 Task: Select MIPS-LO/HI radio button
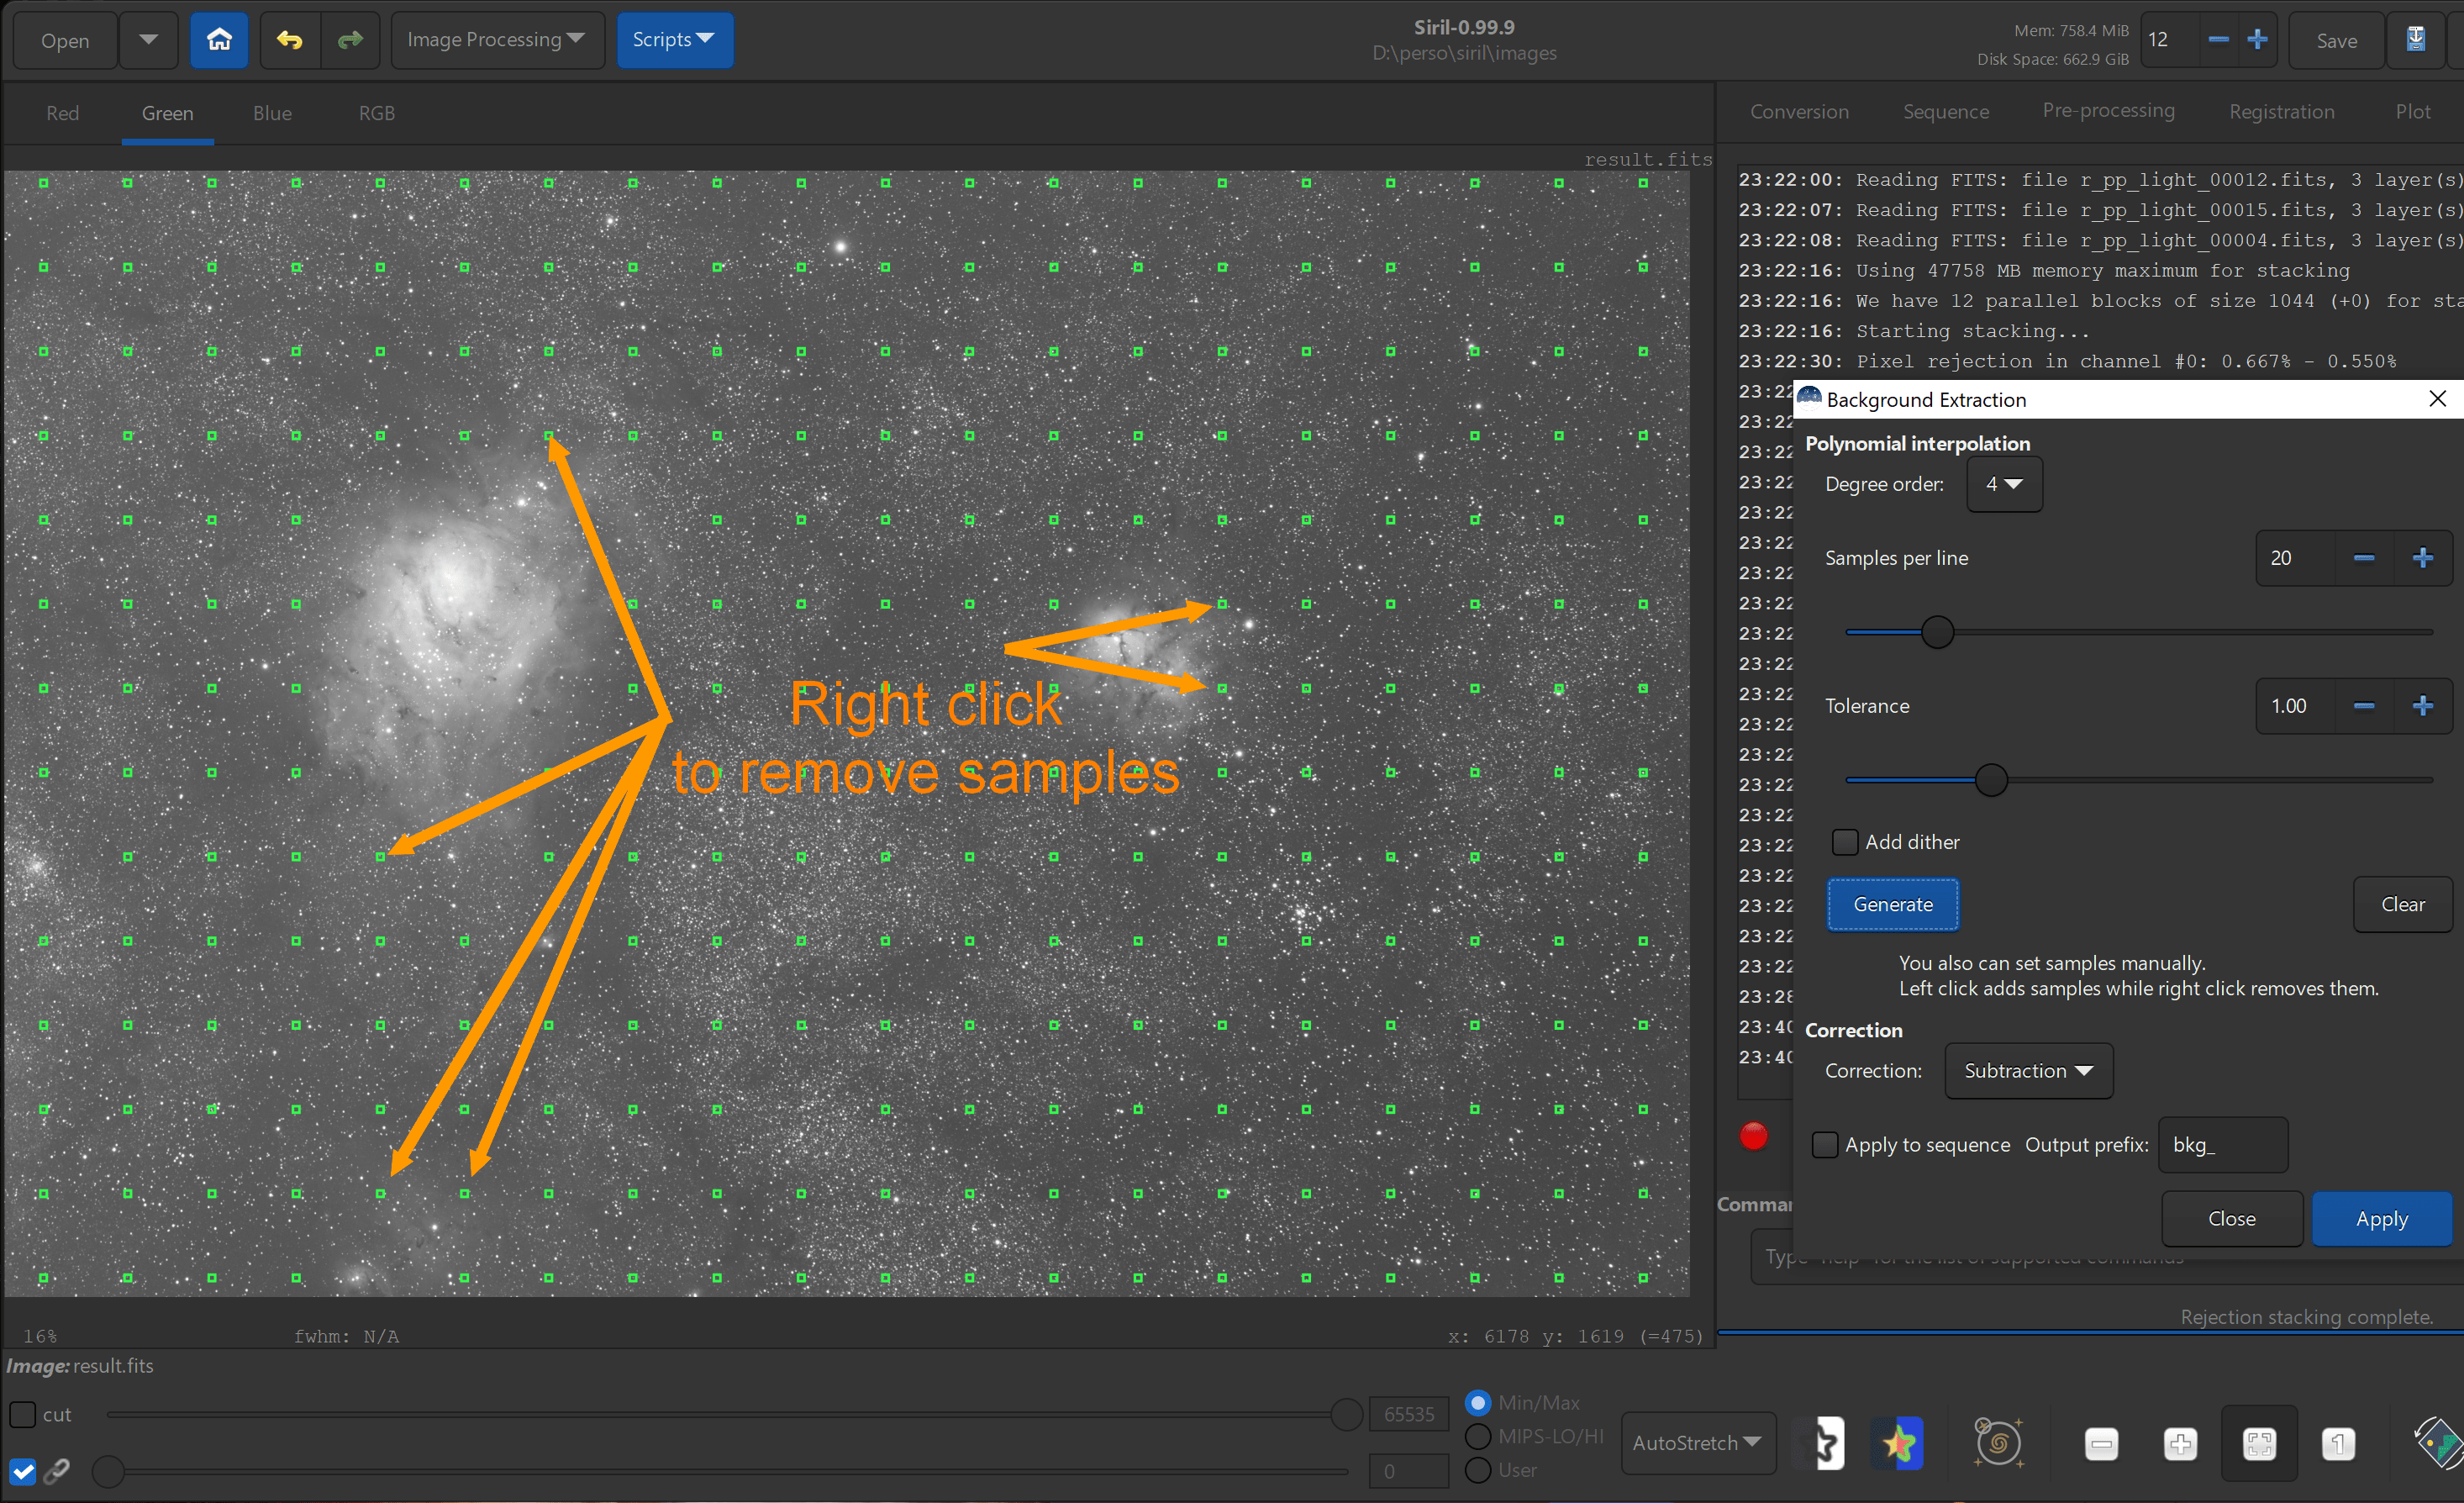[x=1478, y=1436]
